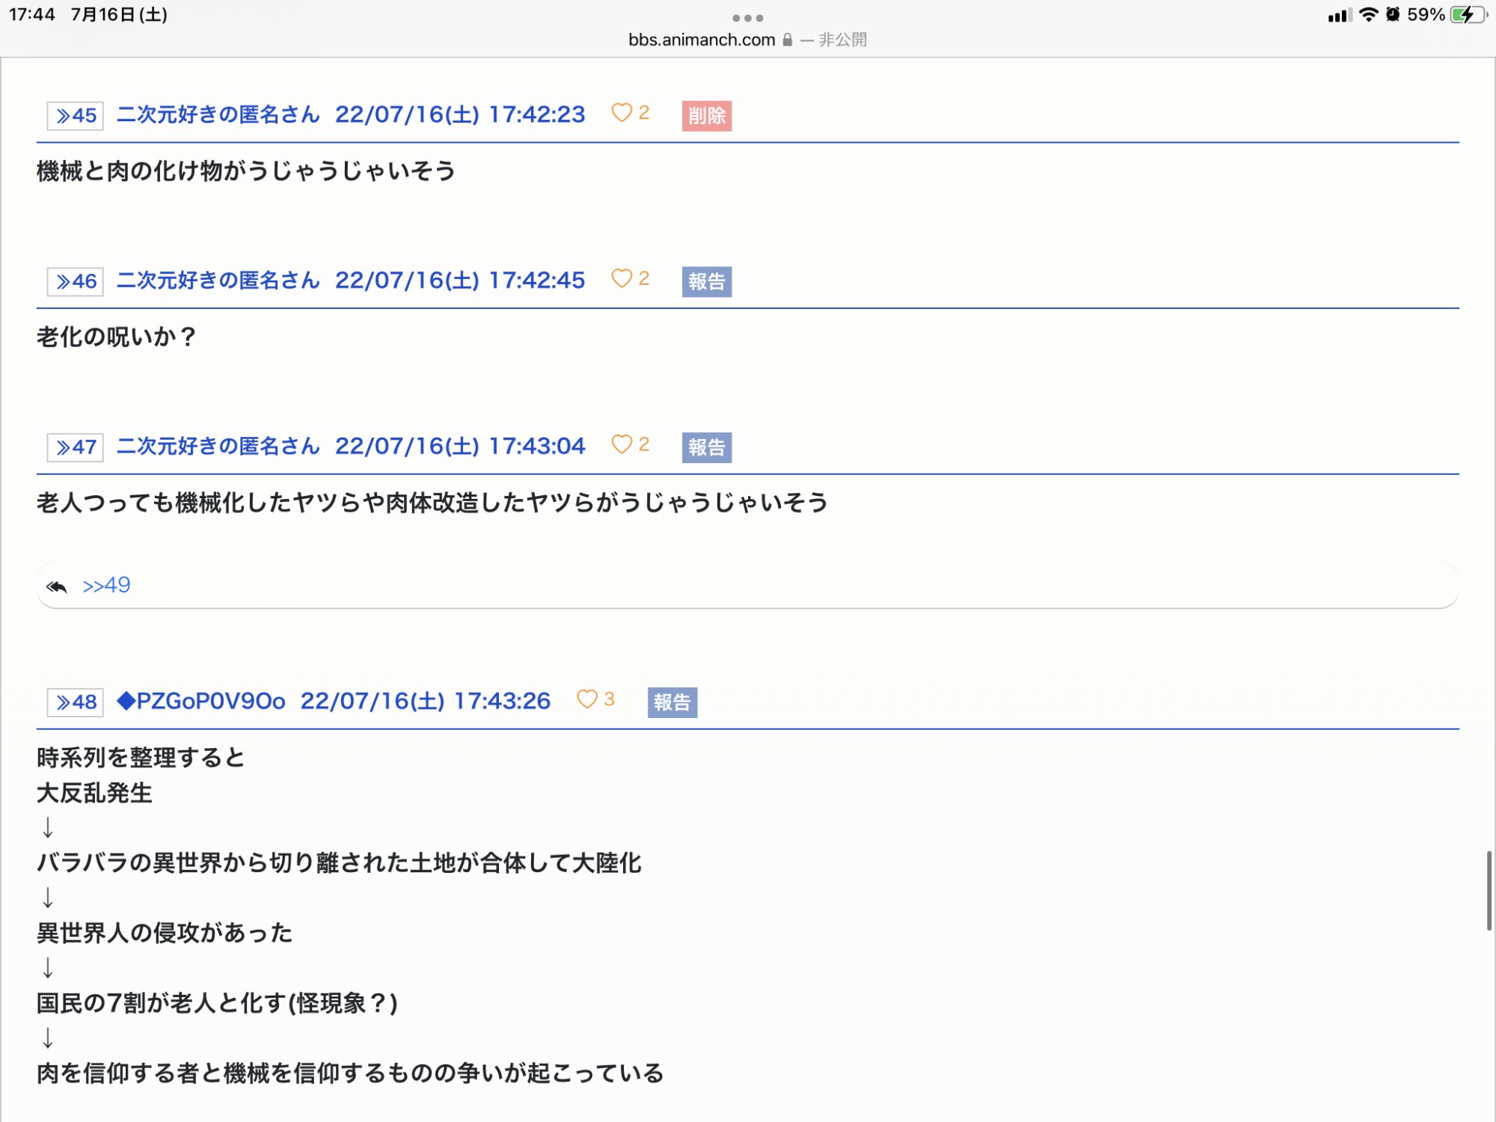Like post 48 by PZGoP0V9Oo
Screen dimensions: 1496x1122
tap(587, 700)
